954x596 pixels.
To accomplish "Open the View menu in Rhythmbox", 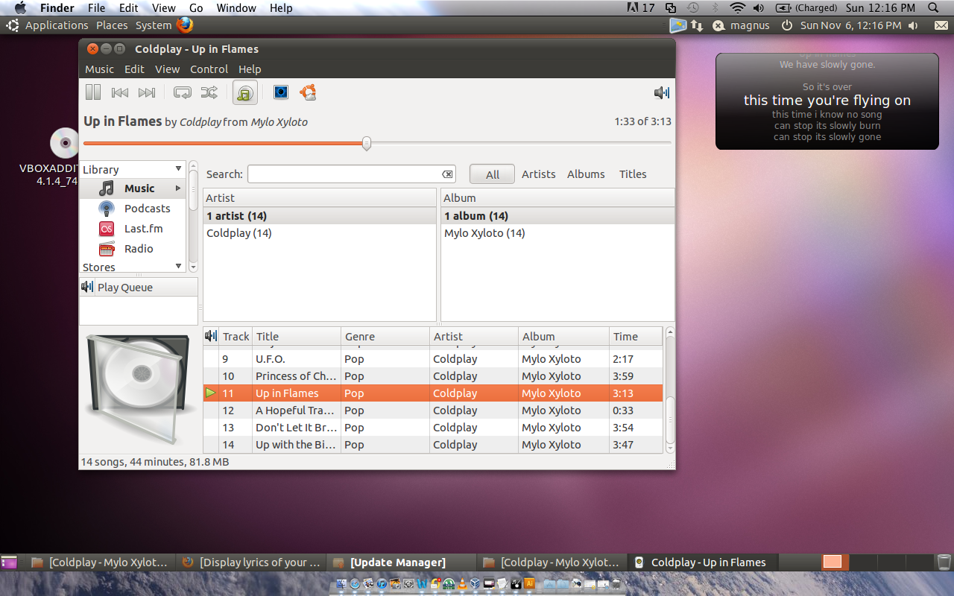I will (x=167, y=69).
